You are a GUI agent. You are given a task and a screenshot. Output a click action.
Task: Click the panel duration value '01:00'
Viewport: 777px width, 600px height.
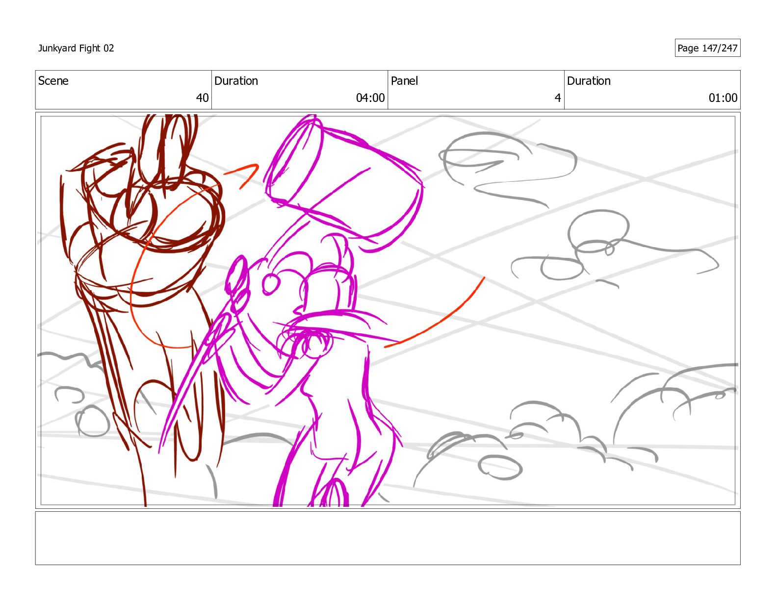click(x=723, y=98)
